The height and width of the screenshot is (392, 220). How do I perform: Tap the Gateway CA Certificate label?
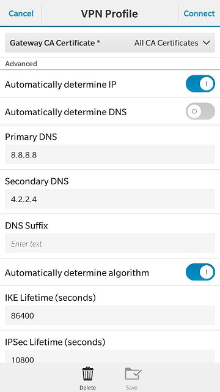tap(55, 43)
